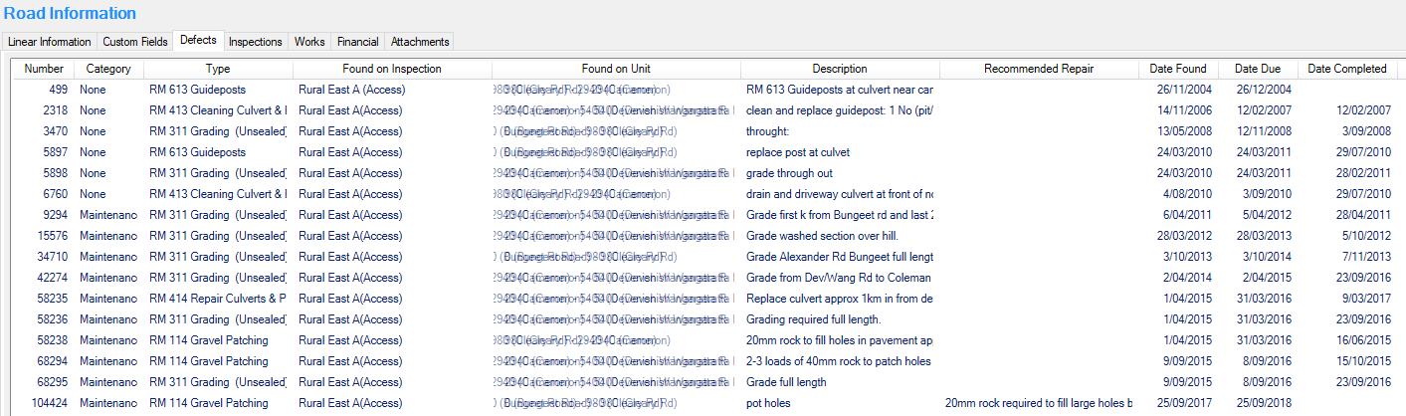Switch to the Linear Information tab

(50, 42)
